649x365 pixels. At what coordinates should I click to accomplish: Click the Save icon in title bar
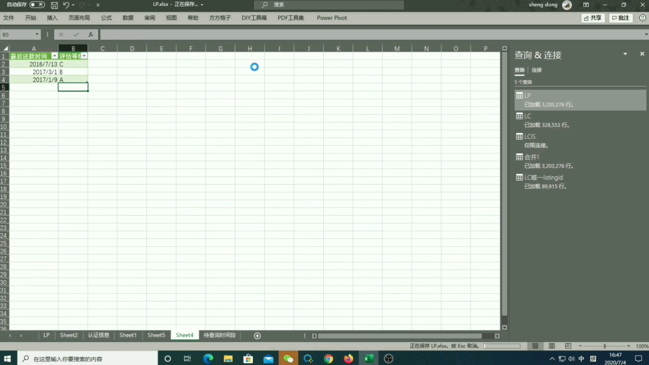point(54,5)
